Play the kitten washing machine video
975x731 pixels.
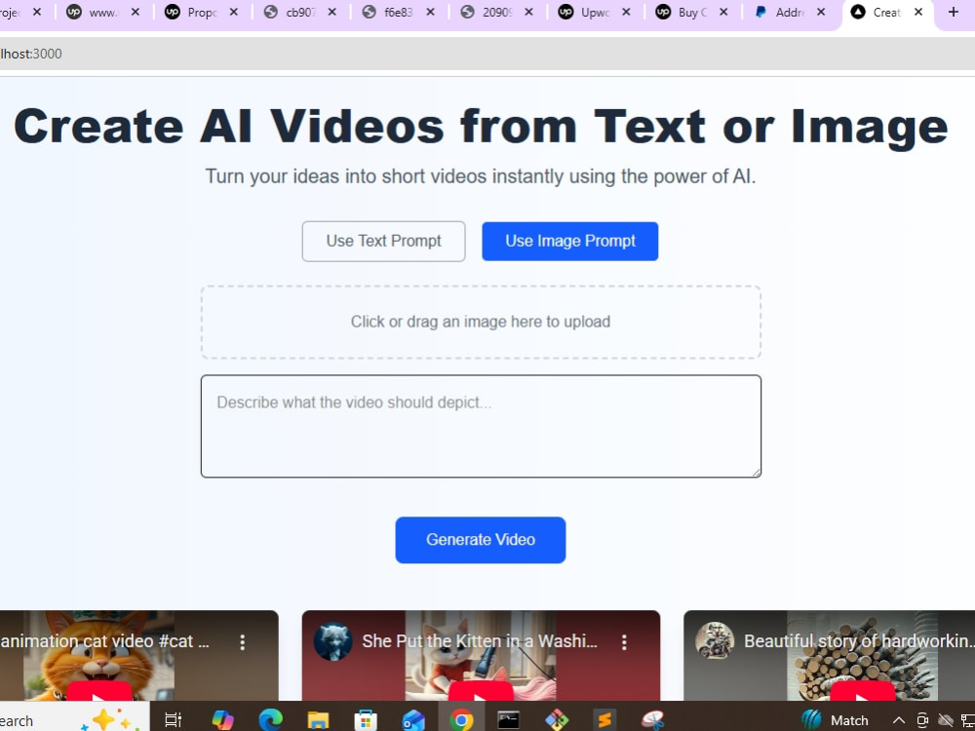point(481,692)
